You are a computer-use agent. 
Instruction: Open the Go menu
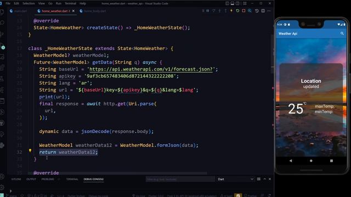coord(50,3)
